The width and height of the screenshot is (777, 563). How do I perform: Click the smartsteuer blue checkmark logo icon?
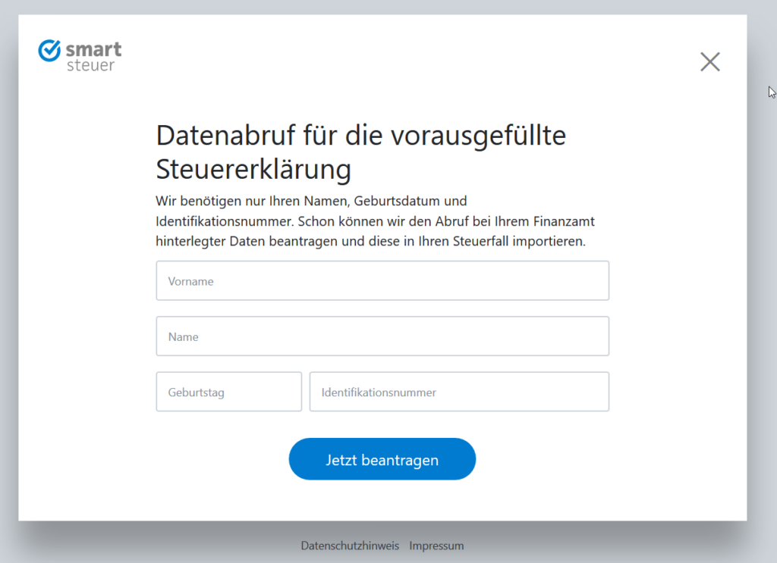[49, 51]
